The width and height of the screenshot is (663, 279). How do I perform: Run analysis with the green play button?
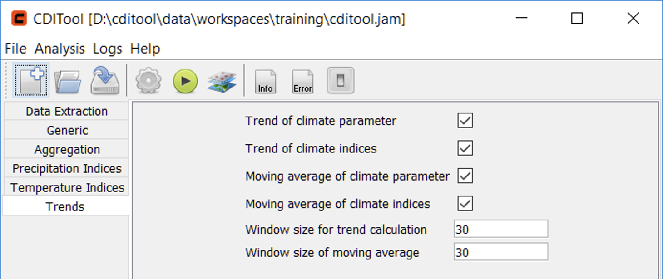tap(185, 82)
